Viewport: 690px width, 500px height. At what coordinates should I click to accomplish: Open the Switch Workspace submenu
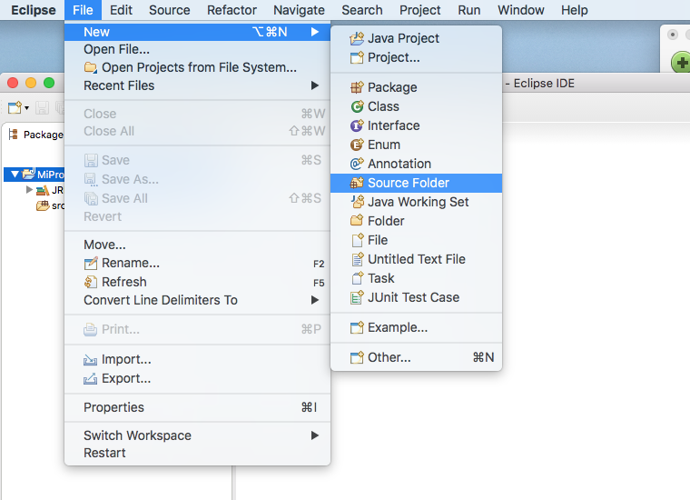click(x=137, y=435)
